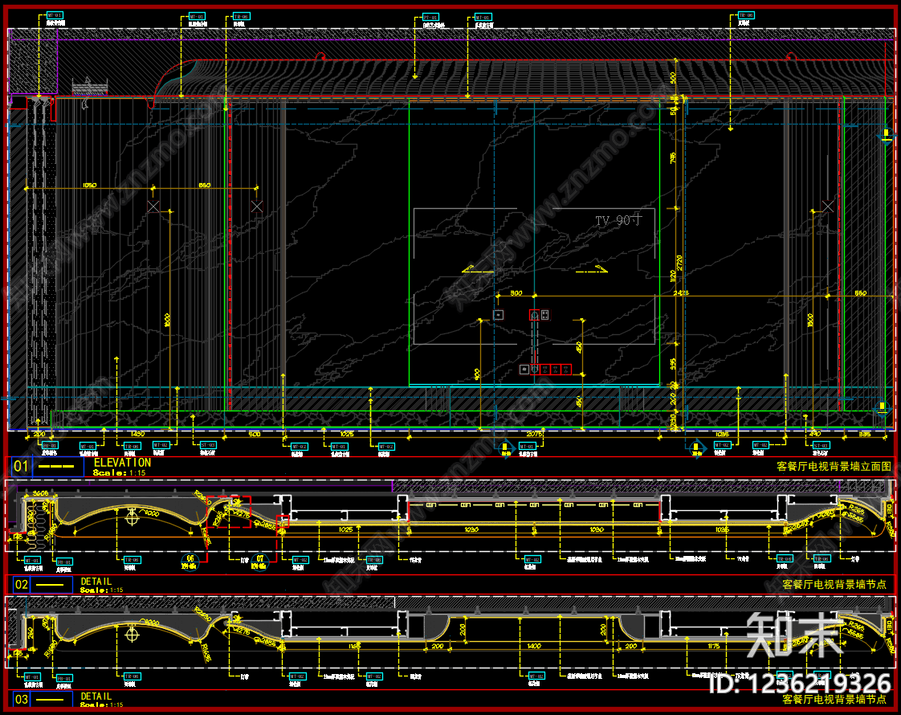Select the 'Scale: 1:15' text under ELEVATION
The image size is (901, 715).
[x=120, y=473]
